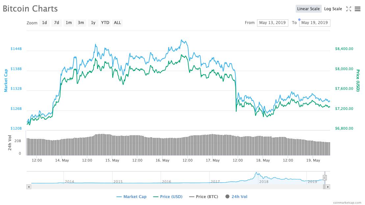Zoom chart to 3m
The width and height of the screenshot is (365, 205).
[x=81, y=23]
